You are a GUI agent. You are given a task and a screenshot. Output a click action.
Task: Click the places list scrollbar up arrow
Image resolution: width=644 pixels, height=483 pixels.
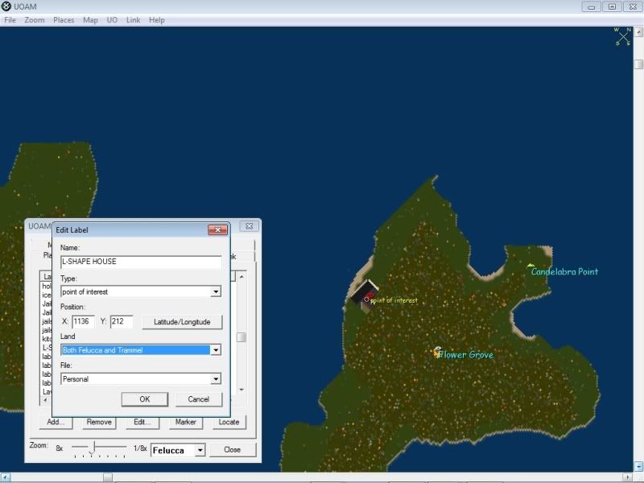point(242,277)
